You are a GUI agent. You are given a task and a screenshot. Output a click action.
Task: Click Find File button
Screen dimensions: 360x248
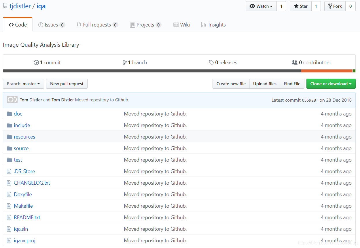(292, 84)
